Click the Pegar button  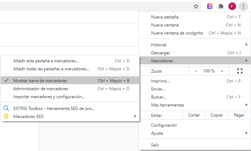tap(239, 115)
